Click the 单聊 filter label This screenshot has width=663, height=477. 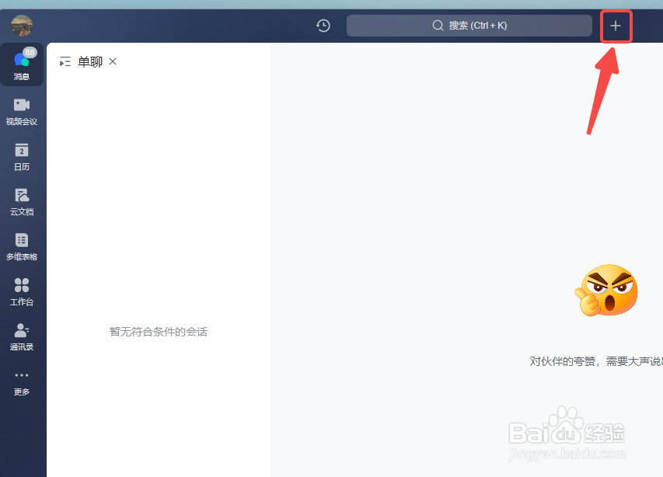pos(90,61)
